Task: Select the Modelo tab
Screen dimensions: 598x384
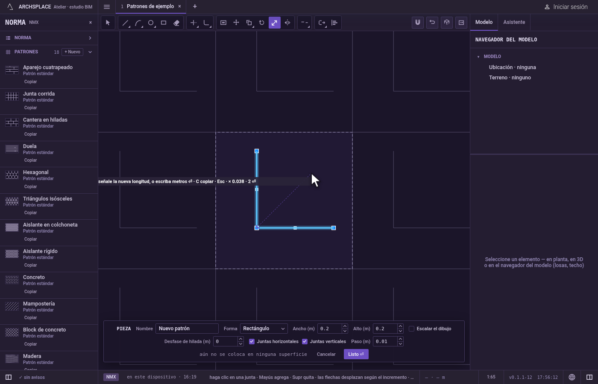Action: point(484,22)
